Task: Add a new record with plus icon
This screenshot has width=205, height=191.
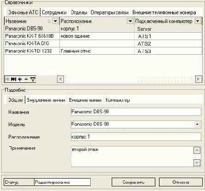Action: click(20, 79)
